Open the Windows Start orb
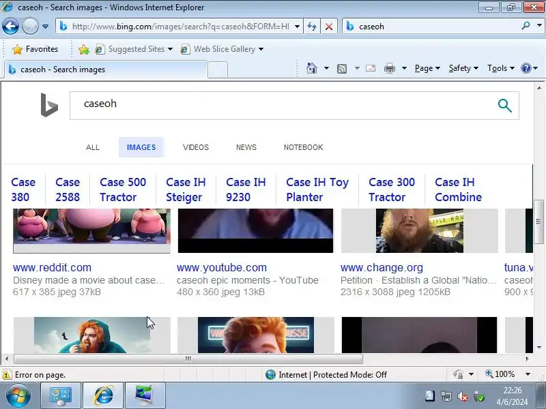Image resolution: width=546 pixels, height=409 pixels. point(18,396)
